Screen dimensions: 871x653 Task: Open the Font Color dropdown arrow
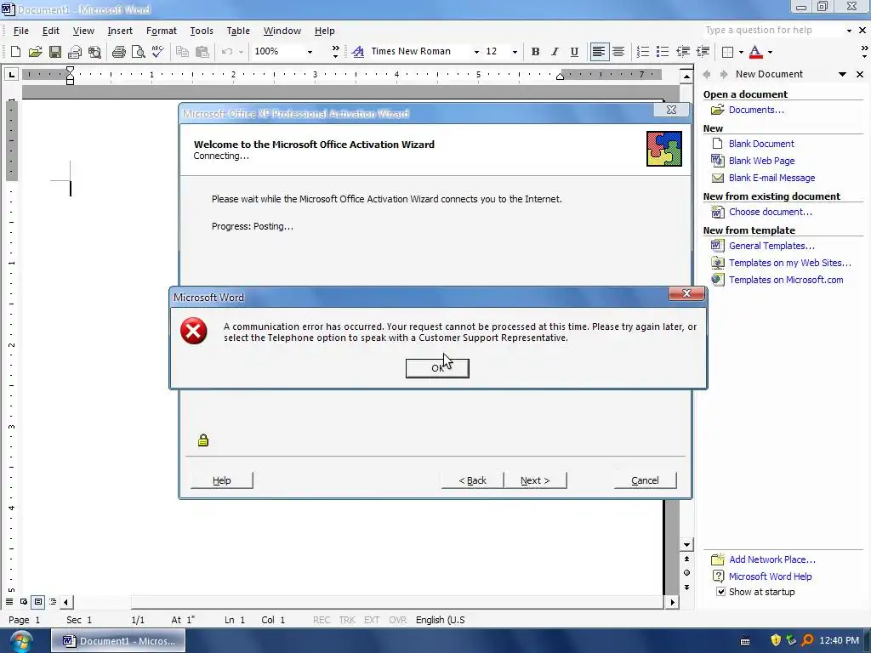770,52
